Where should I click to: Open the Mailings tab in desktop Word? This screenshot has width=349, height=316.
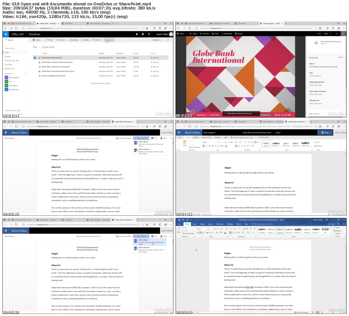pos(230,224)
